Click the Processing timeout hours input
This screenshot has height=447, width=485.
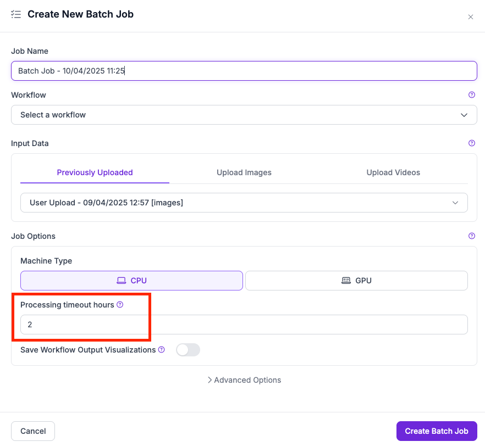tap(244, 325)
